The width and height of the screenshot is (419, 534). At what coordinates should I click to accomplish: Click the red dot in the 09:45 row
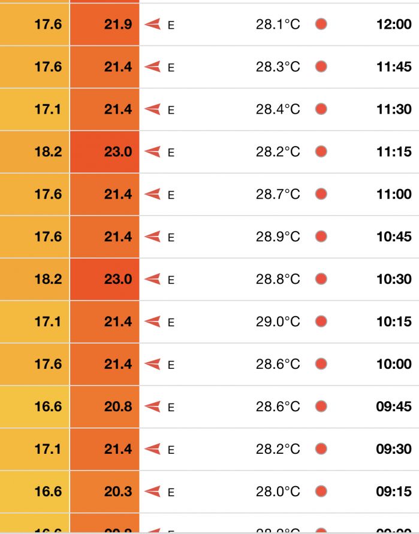321,406
